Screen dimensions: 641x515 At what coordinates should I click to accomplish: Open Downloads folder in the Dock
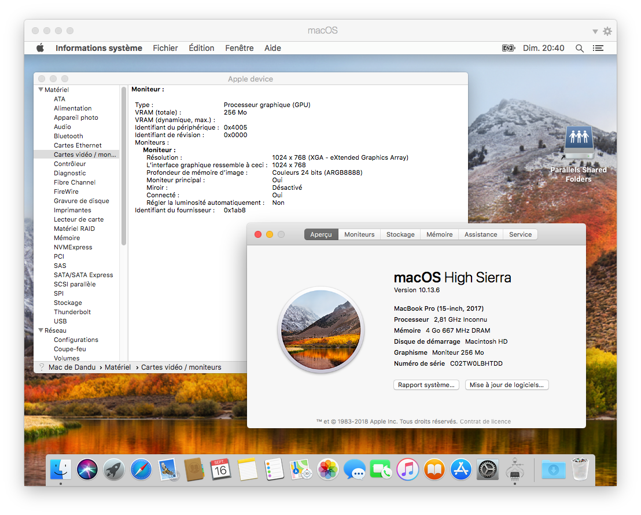(x=554, y=469)
